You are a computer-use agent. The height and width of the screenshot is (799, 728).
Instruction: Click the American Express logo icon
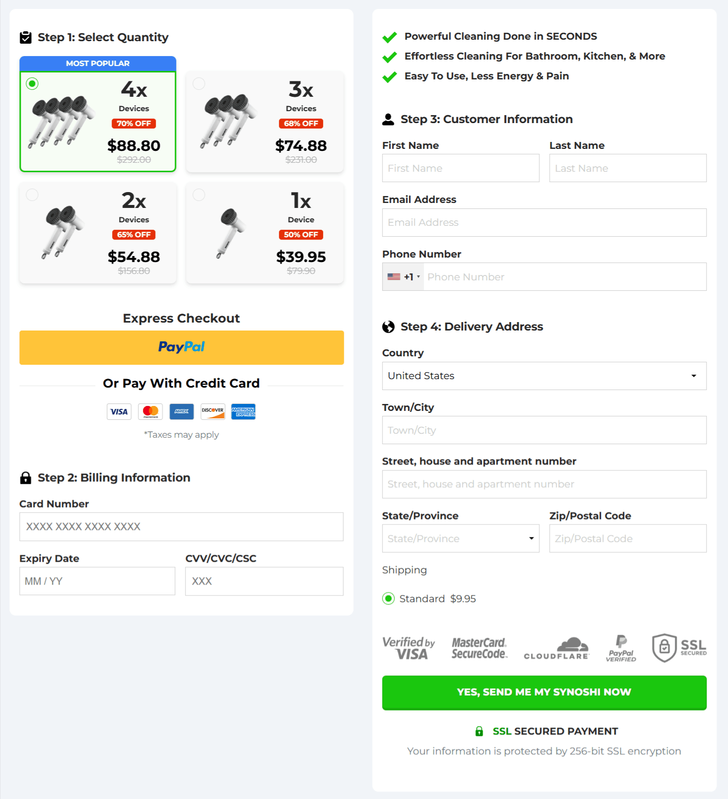(x=243, y=411)
